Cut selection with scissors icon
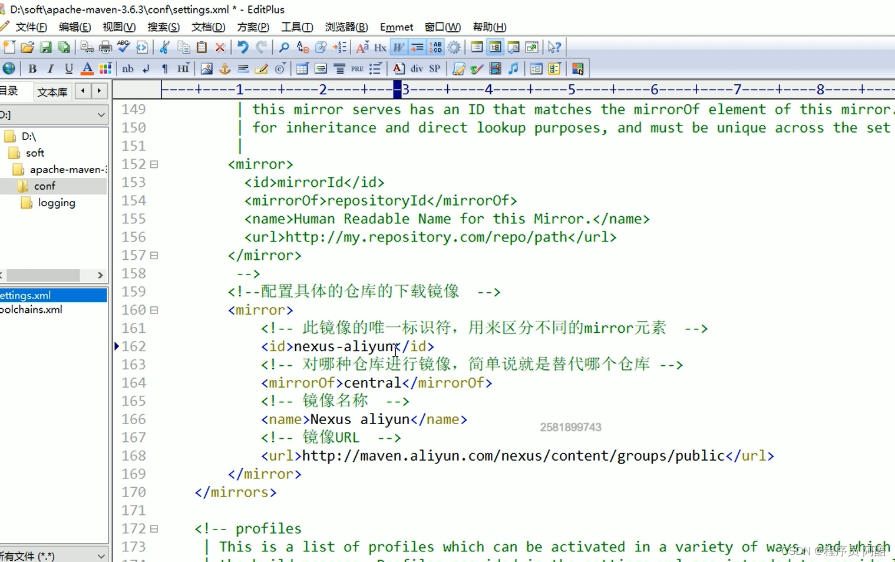 click(165, 47)
